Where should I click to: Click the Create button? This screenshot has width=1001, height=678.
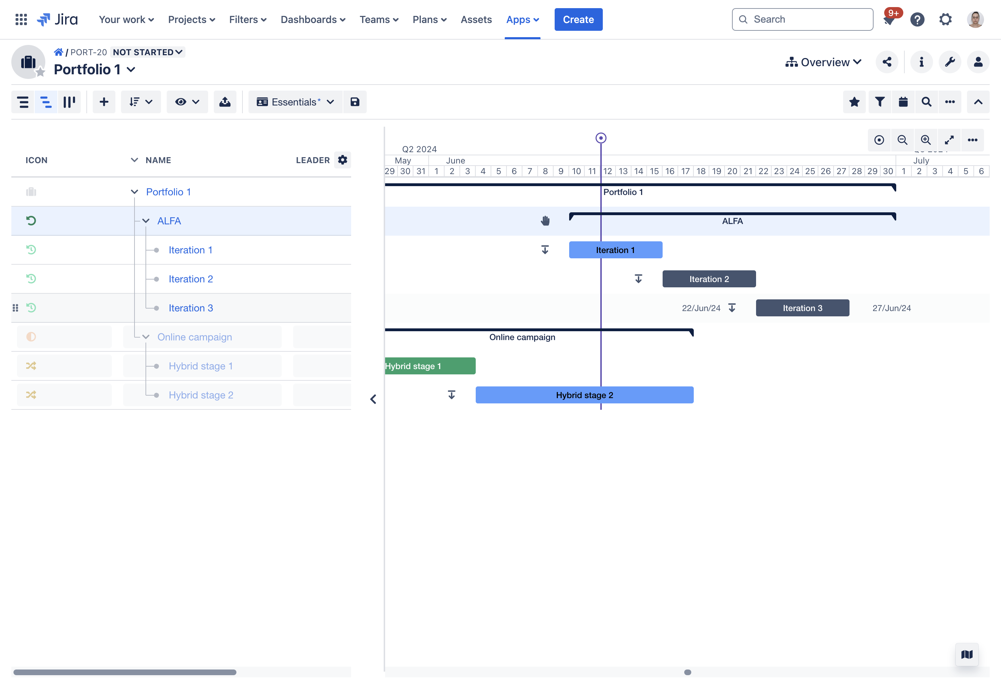coord(578,19)
